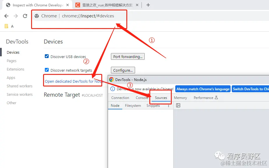The height and width of the screenshot is (168, 269).
Task: Open Pages in the DevTools sidebar
Action: pyautogui.click(x=11, y=61)
